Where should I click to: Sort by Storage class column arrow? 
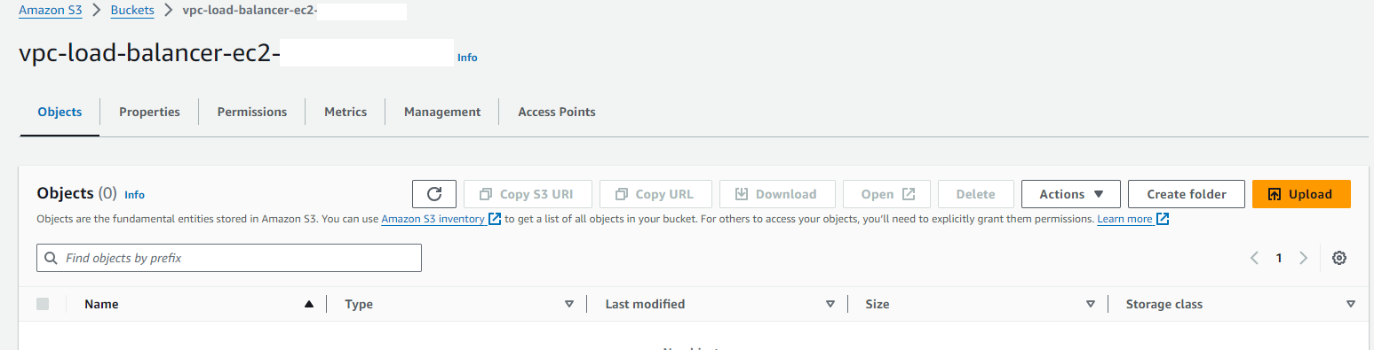(1351, 304)
